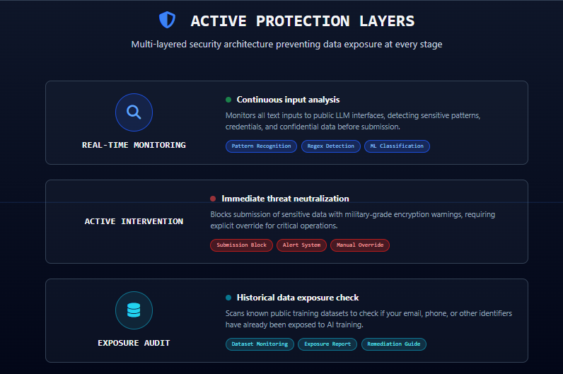Click the database Exposure Audit icon

click(134, 310)
